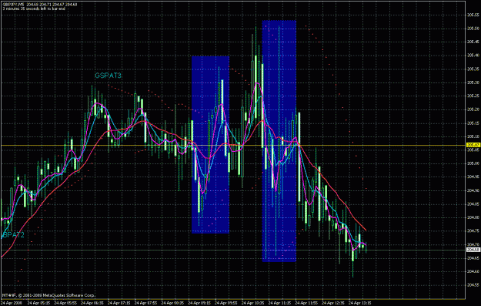Click the 24 Apr 09:15 time label
481x306 pixels.
click(x=199, y=303)
